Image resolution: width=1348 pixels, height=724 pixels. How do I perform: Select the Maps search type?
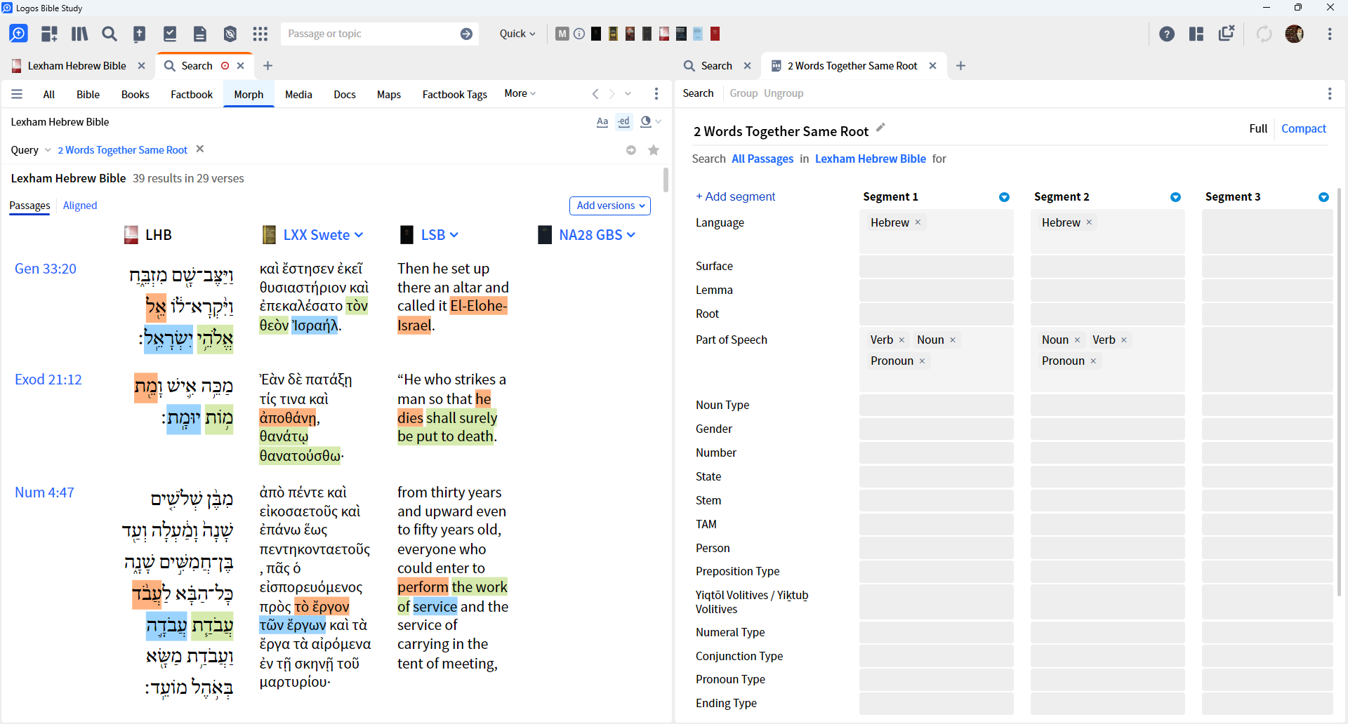389,94
